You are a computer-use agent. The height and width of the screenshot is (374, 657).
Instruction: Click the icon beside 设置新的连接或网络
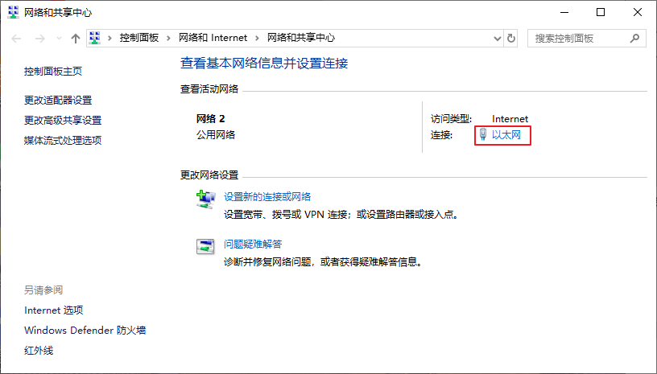click(205, 199)
